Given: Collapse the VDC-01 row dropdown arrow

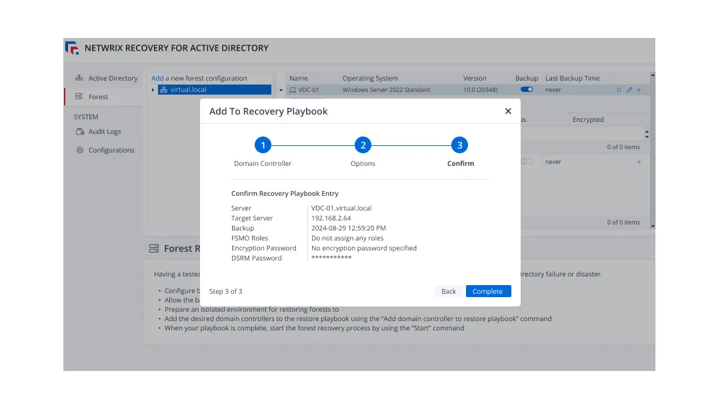Looking at the screenshot, I should (281, 90).
